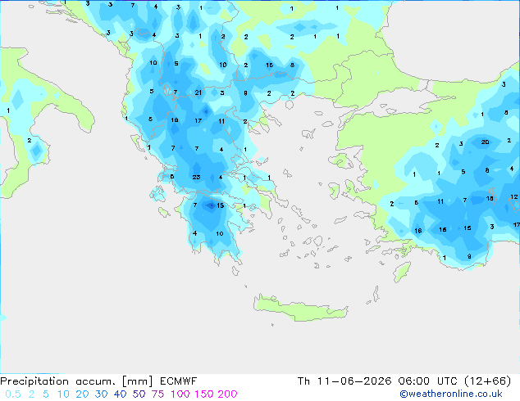
Task: Select the 200 legend value
Action: [x=227, y=394]
